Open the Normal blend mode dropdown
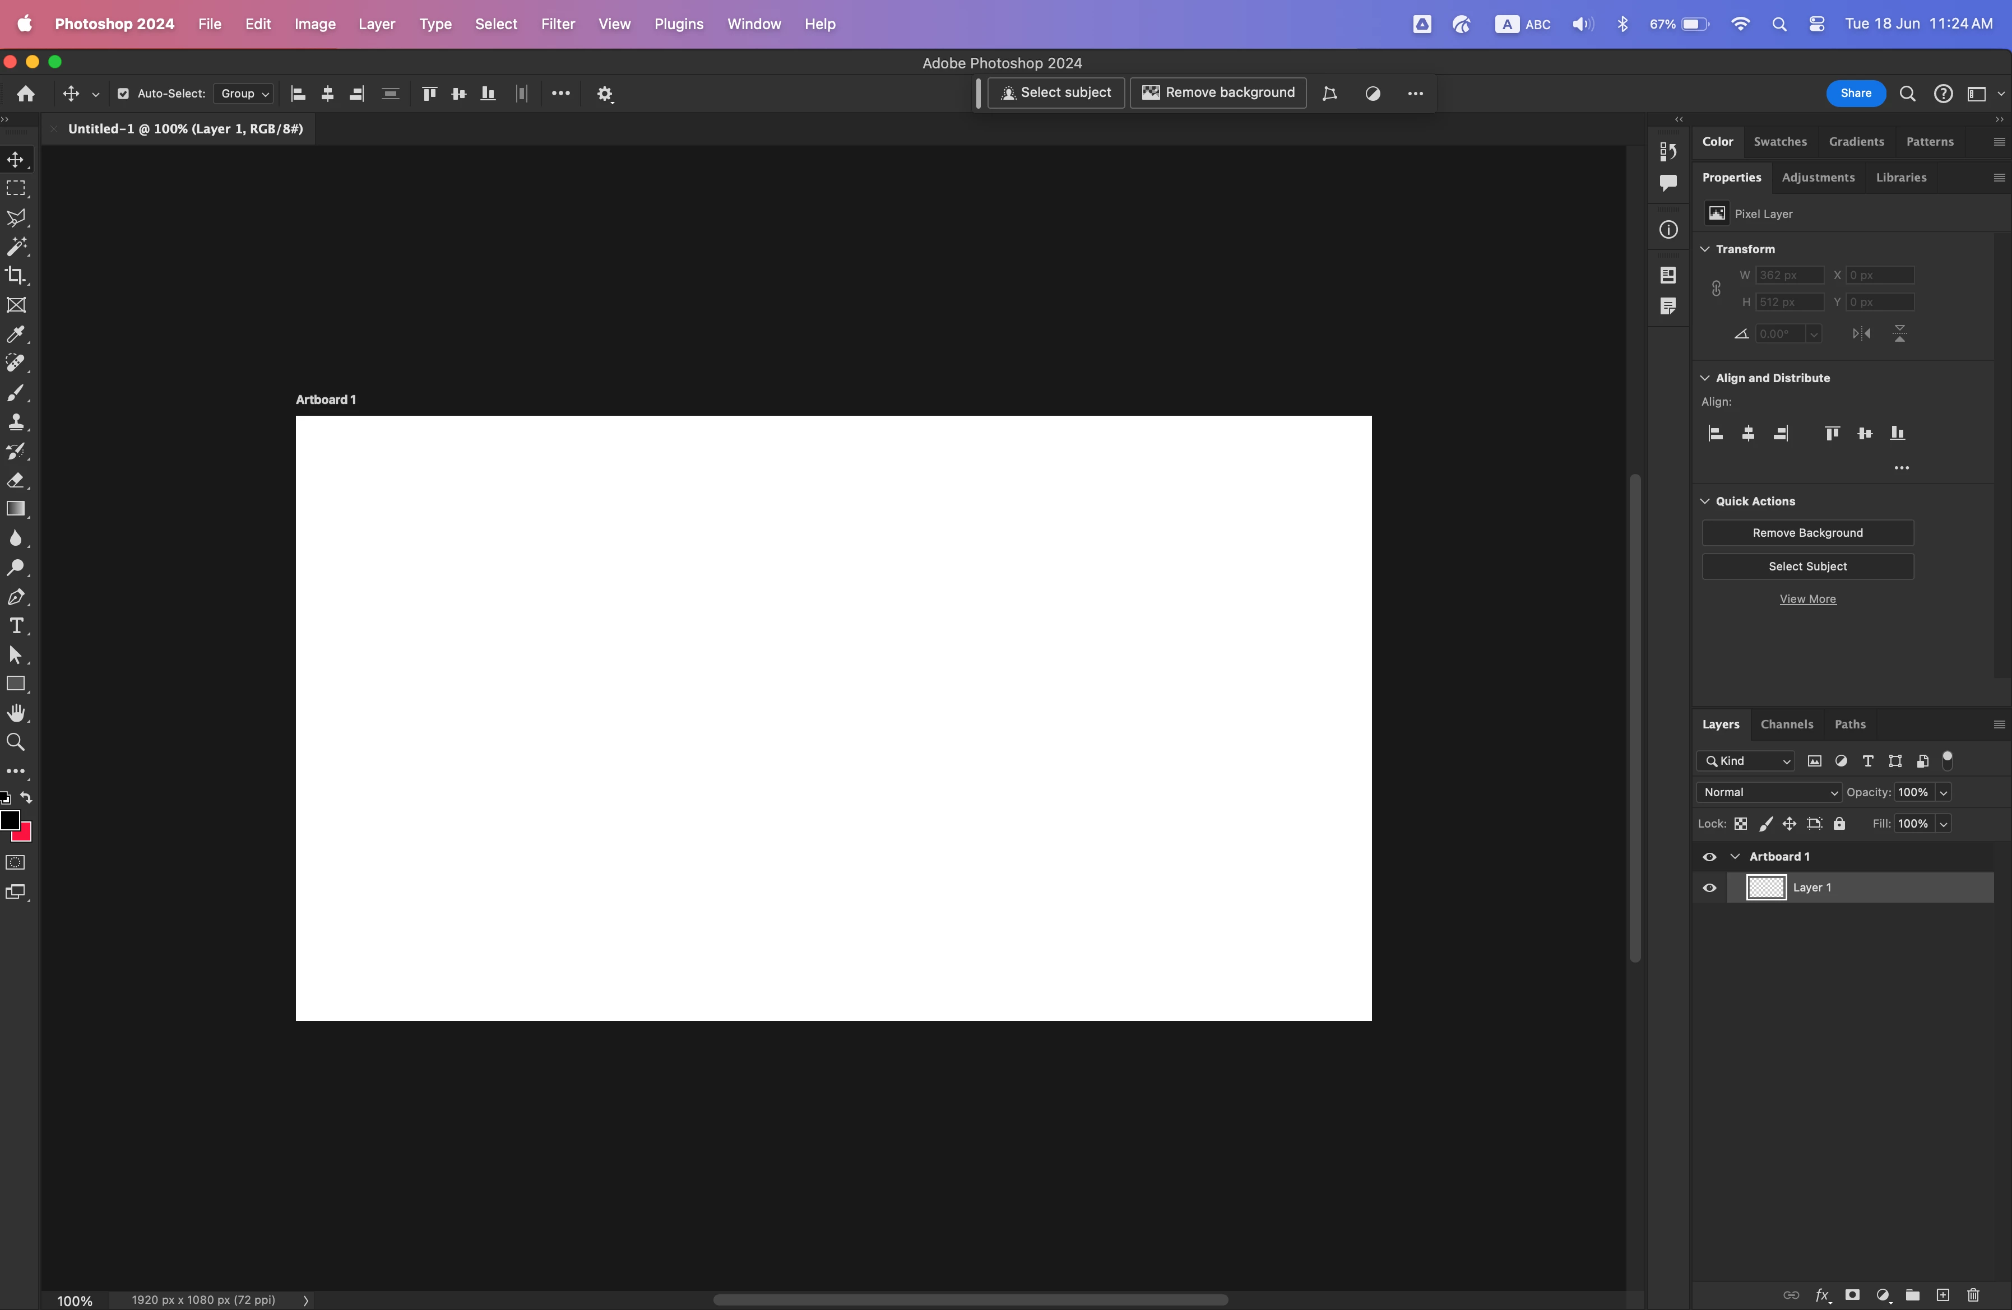Screen dimensions: 2012x1310 click(1769, 792)
